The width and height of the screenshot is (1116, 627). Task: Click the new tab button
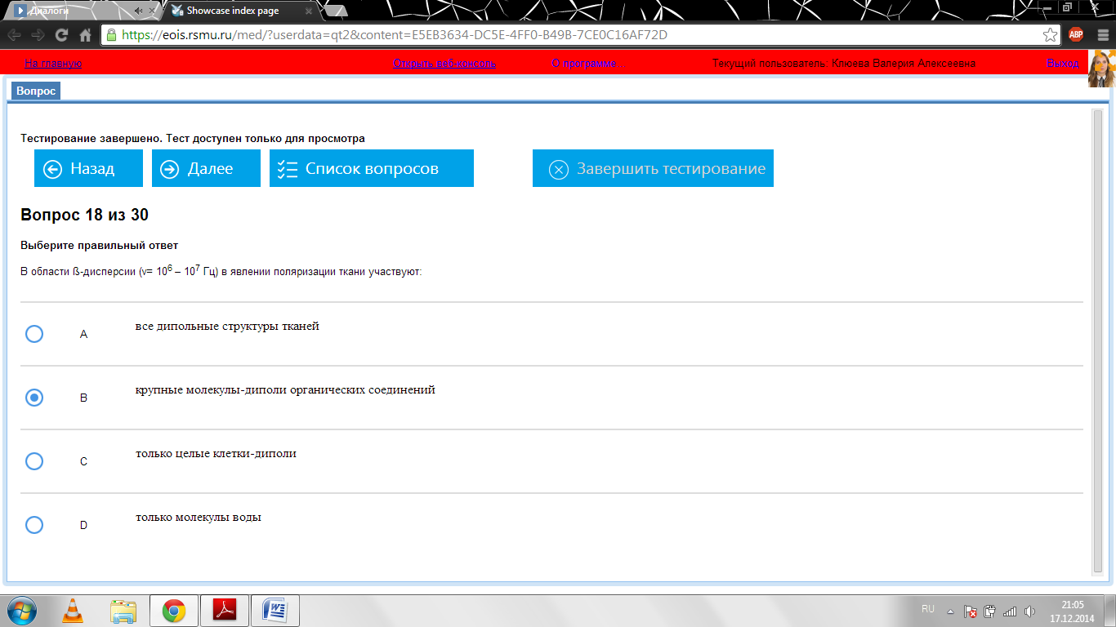(x=335, y=11)
